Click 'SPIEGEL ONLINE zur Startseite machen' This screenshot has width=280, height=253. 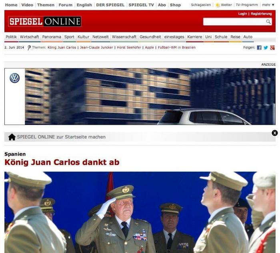[61, 137]
